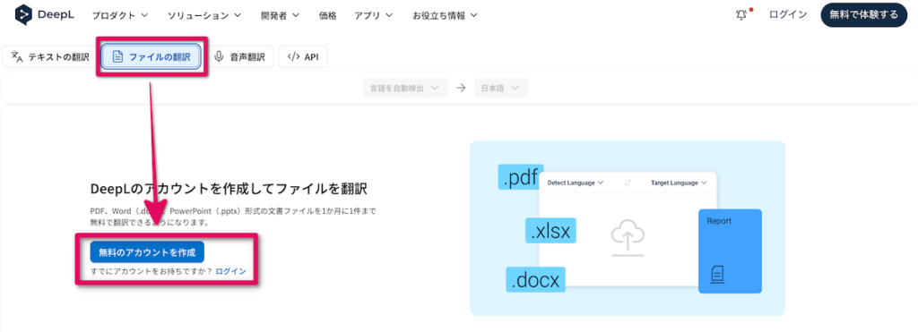918x332 pixels.
Task: Click the .docx file type badge
Action: coord(536,280)
